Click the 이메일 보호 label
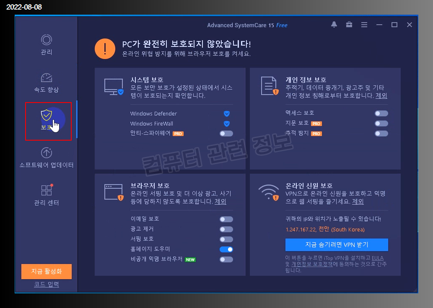This screenshot has width=433, height=308. (x=145, y=219)
